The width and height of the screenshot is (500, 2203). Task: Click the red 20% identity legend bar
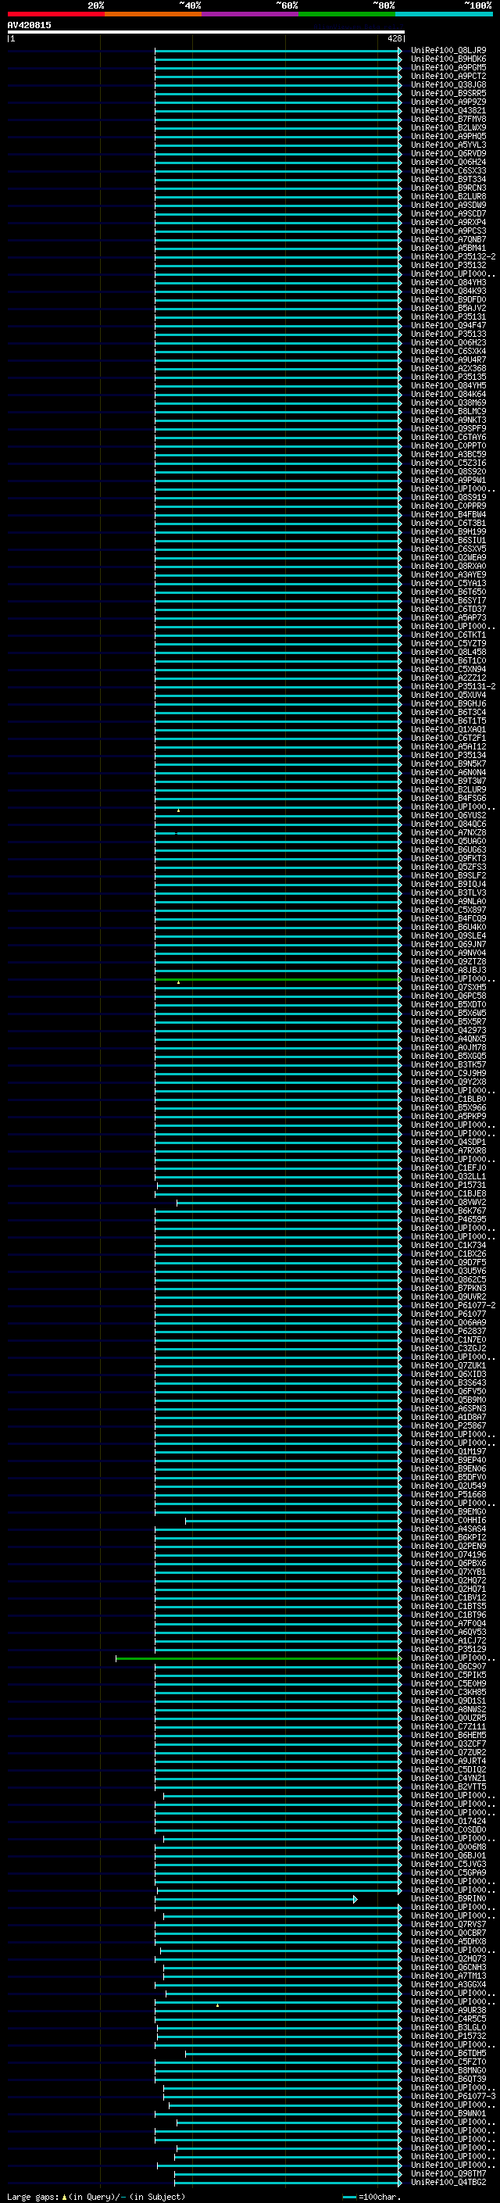pos(55,14)
